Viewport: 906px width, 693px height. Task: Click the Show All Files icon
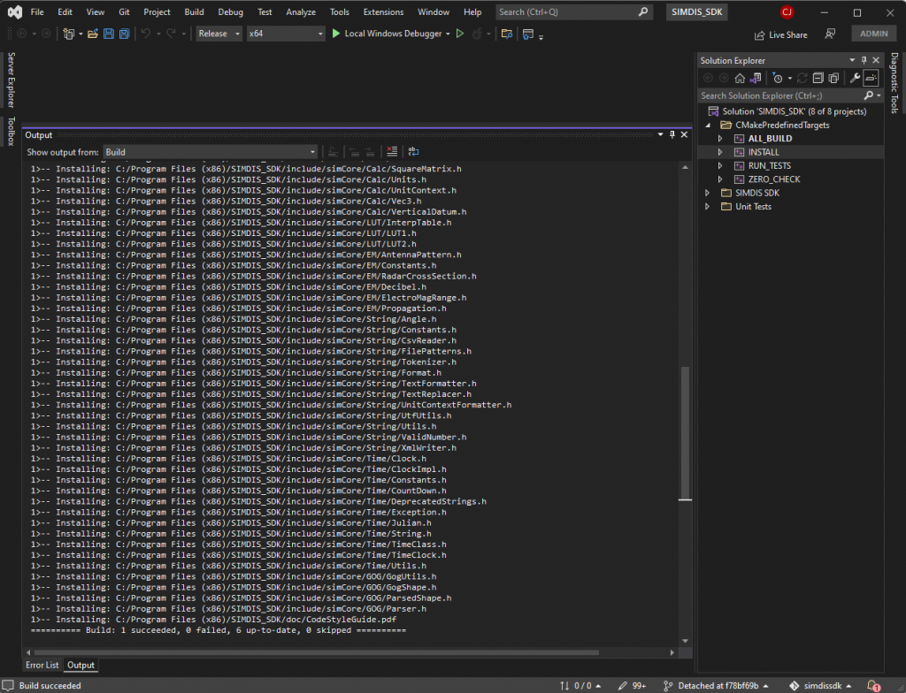click(833, 78)
